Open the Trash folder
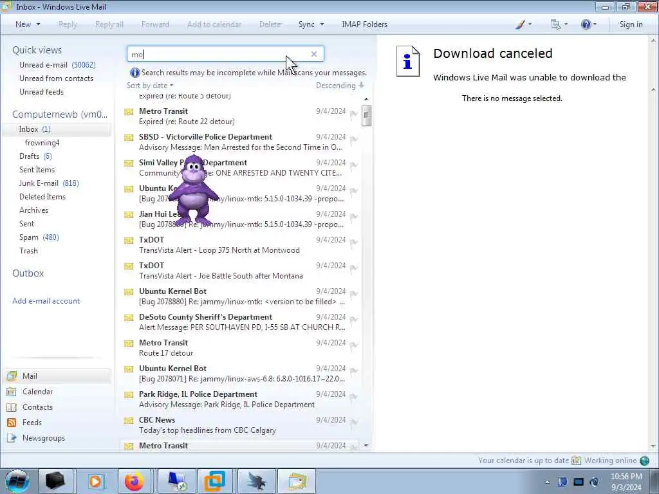Screen dimensions: 659x494 28,251
